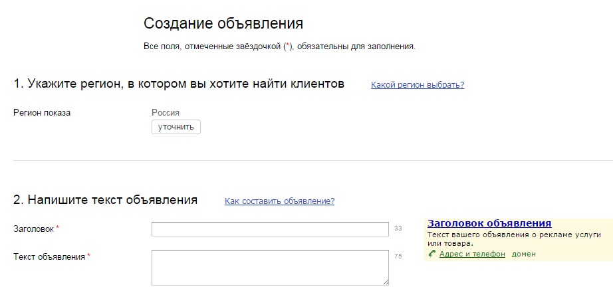Screen dimensions: 613x293
Task: Click the character counter '75'
Action: (x=398, y=256)
